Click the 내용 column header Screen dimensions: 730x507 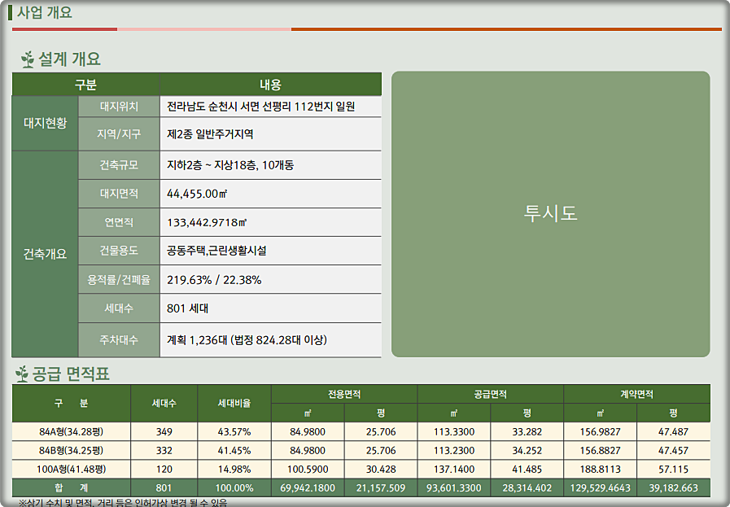pos(270,85)
